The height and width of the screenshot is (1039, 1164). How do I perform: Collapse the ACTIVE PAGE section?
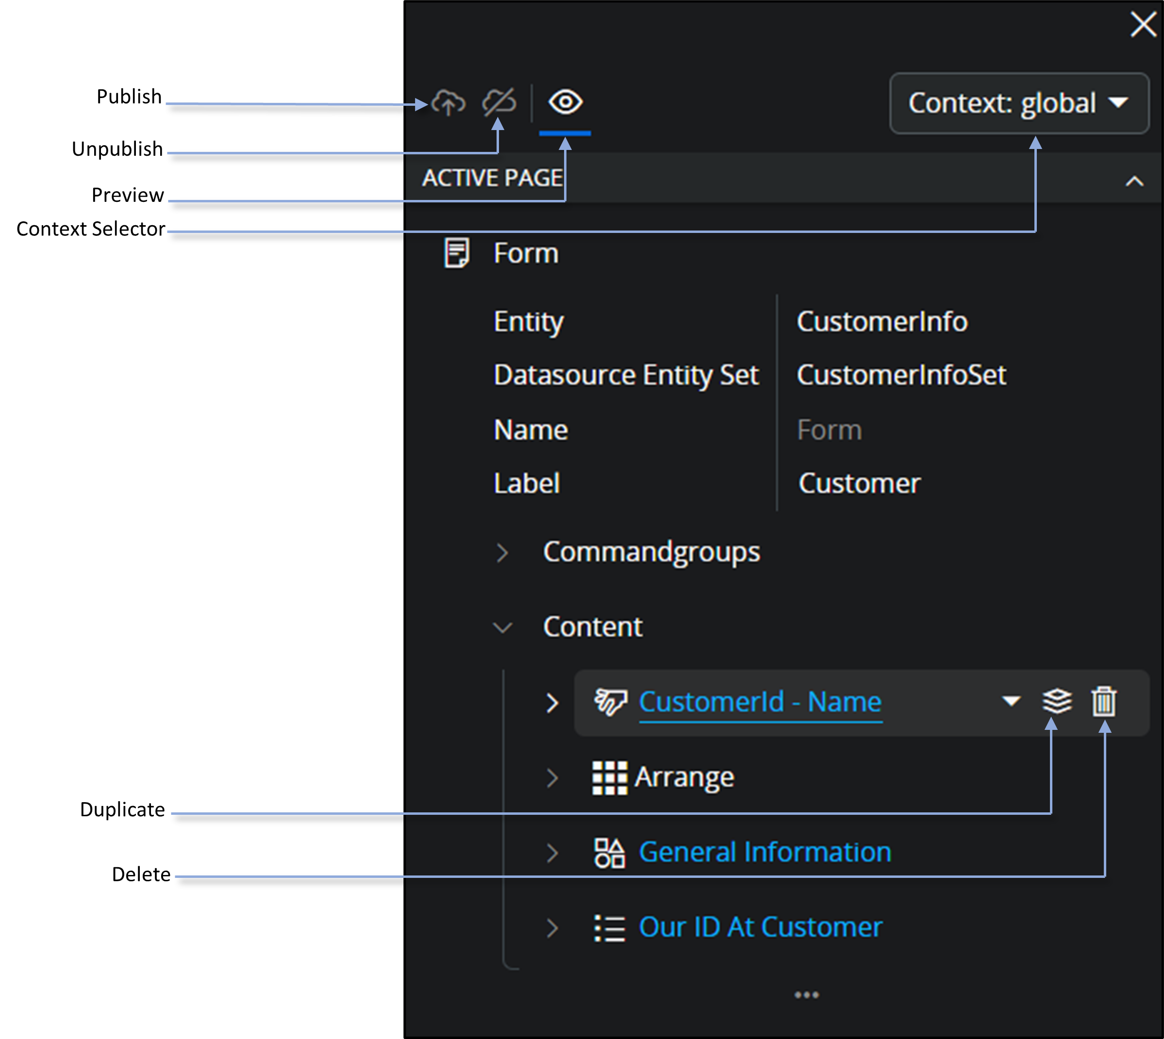click(x=1134, y=181)
